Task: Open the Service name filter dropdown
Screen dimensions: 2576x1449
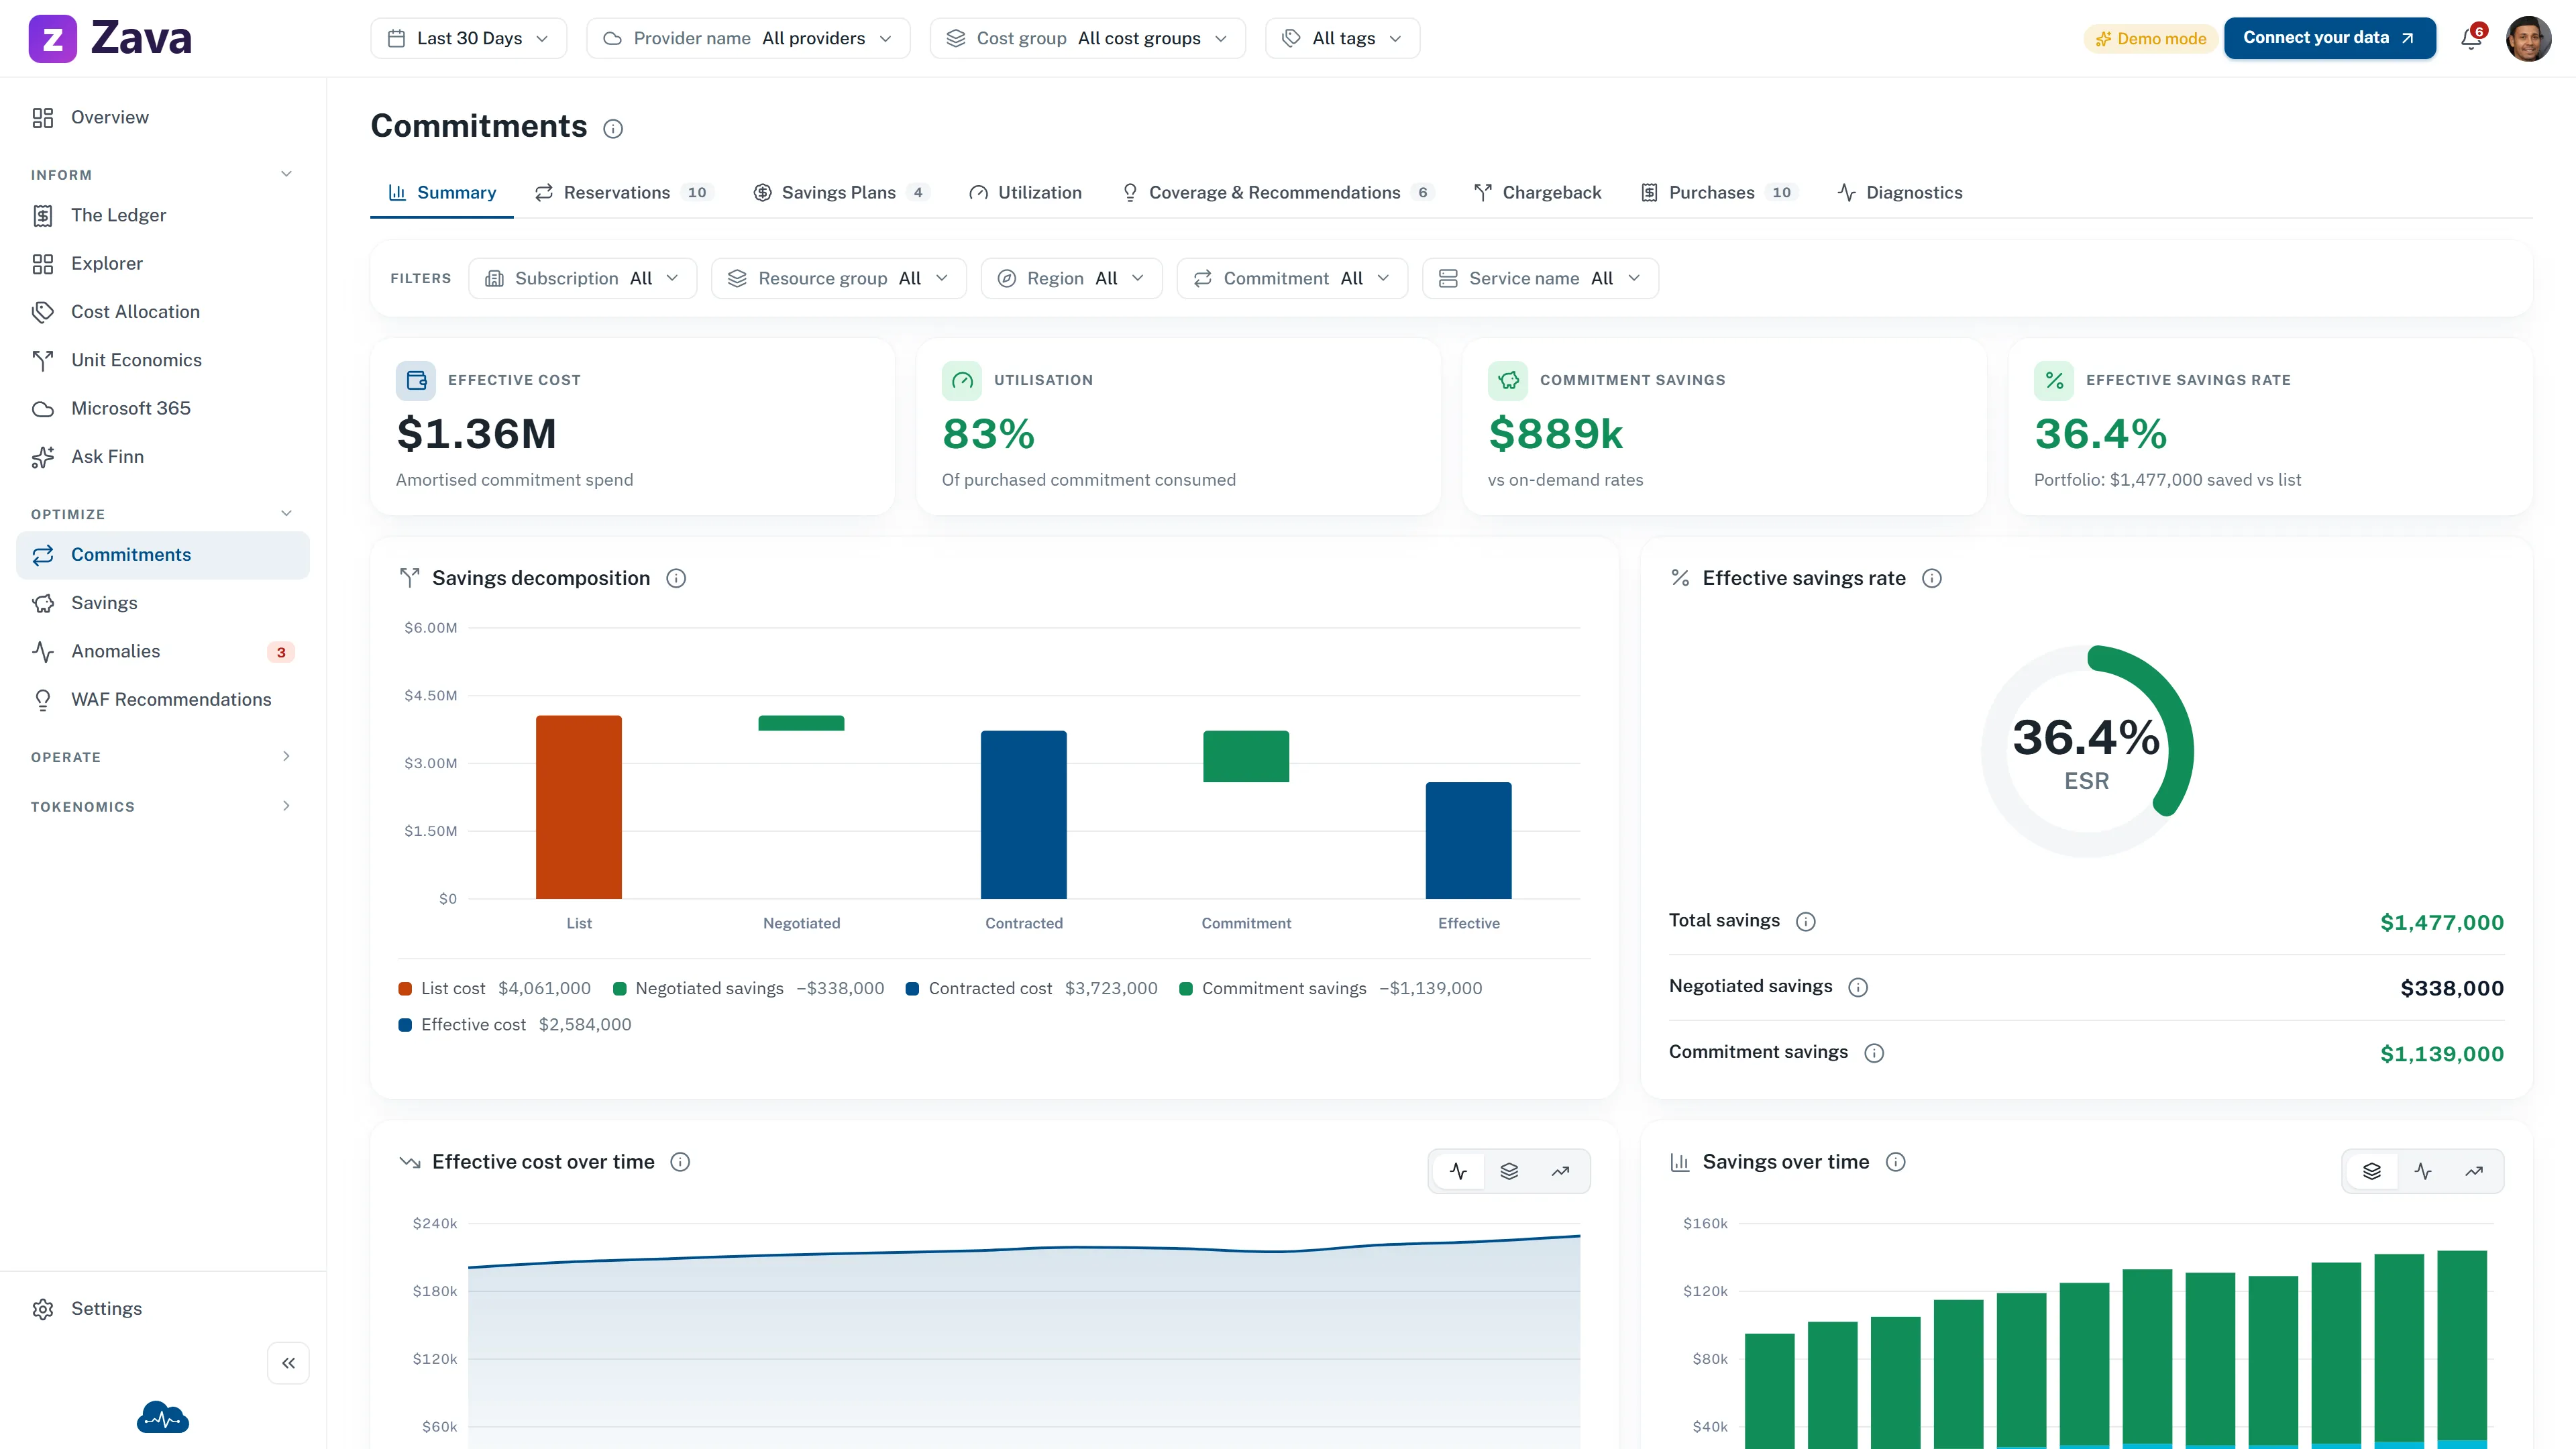Action: point(1540,278)
